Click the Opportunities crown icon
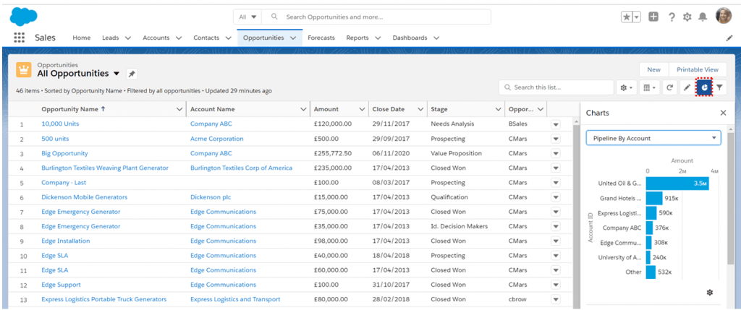The height and width of the screenshot is (310, 741). point(24,69)
